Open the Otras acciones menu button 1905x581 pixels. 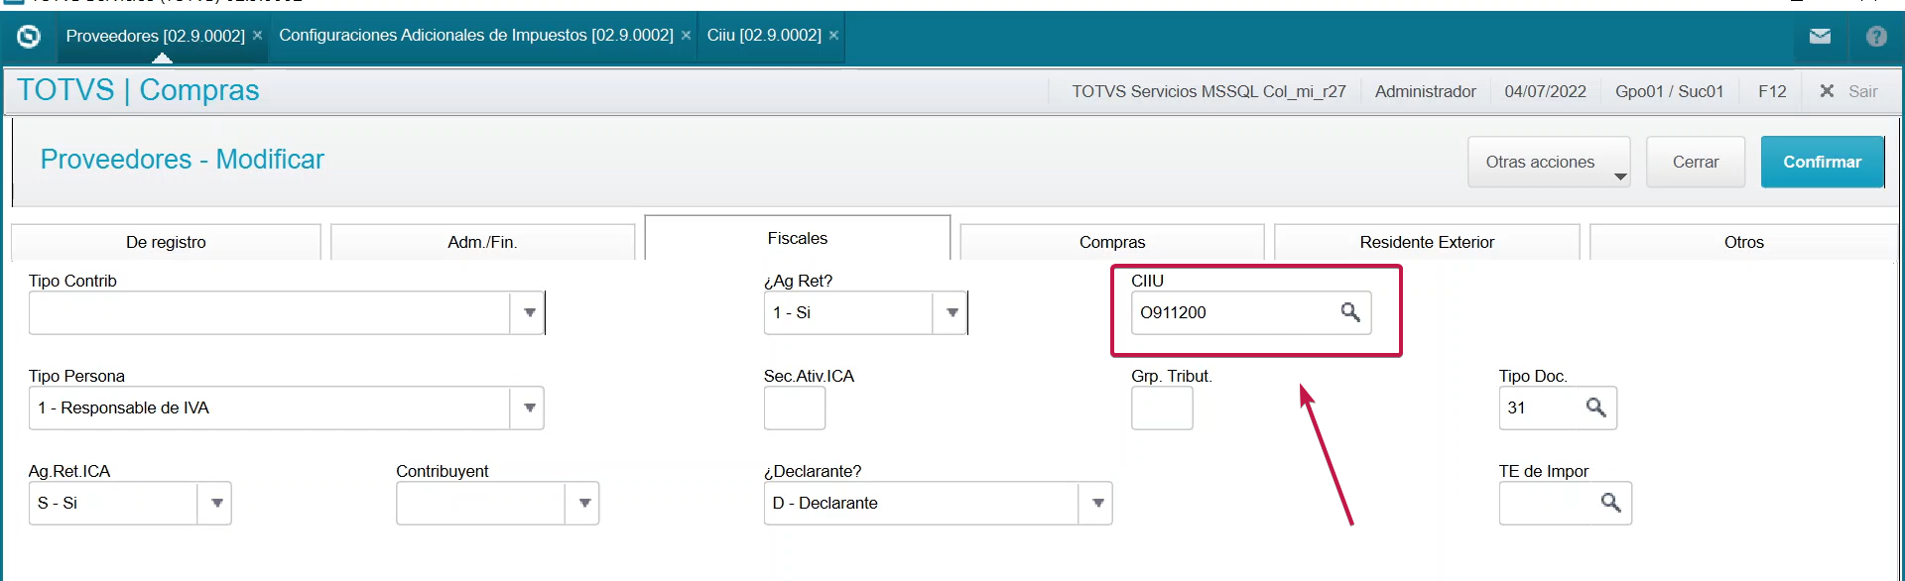click(1549, 162)
